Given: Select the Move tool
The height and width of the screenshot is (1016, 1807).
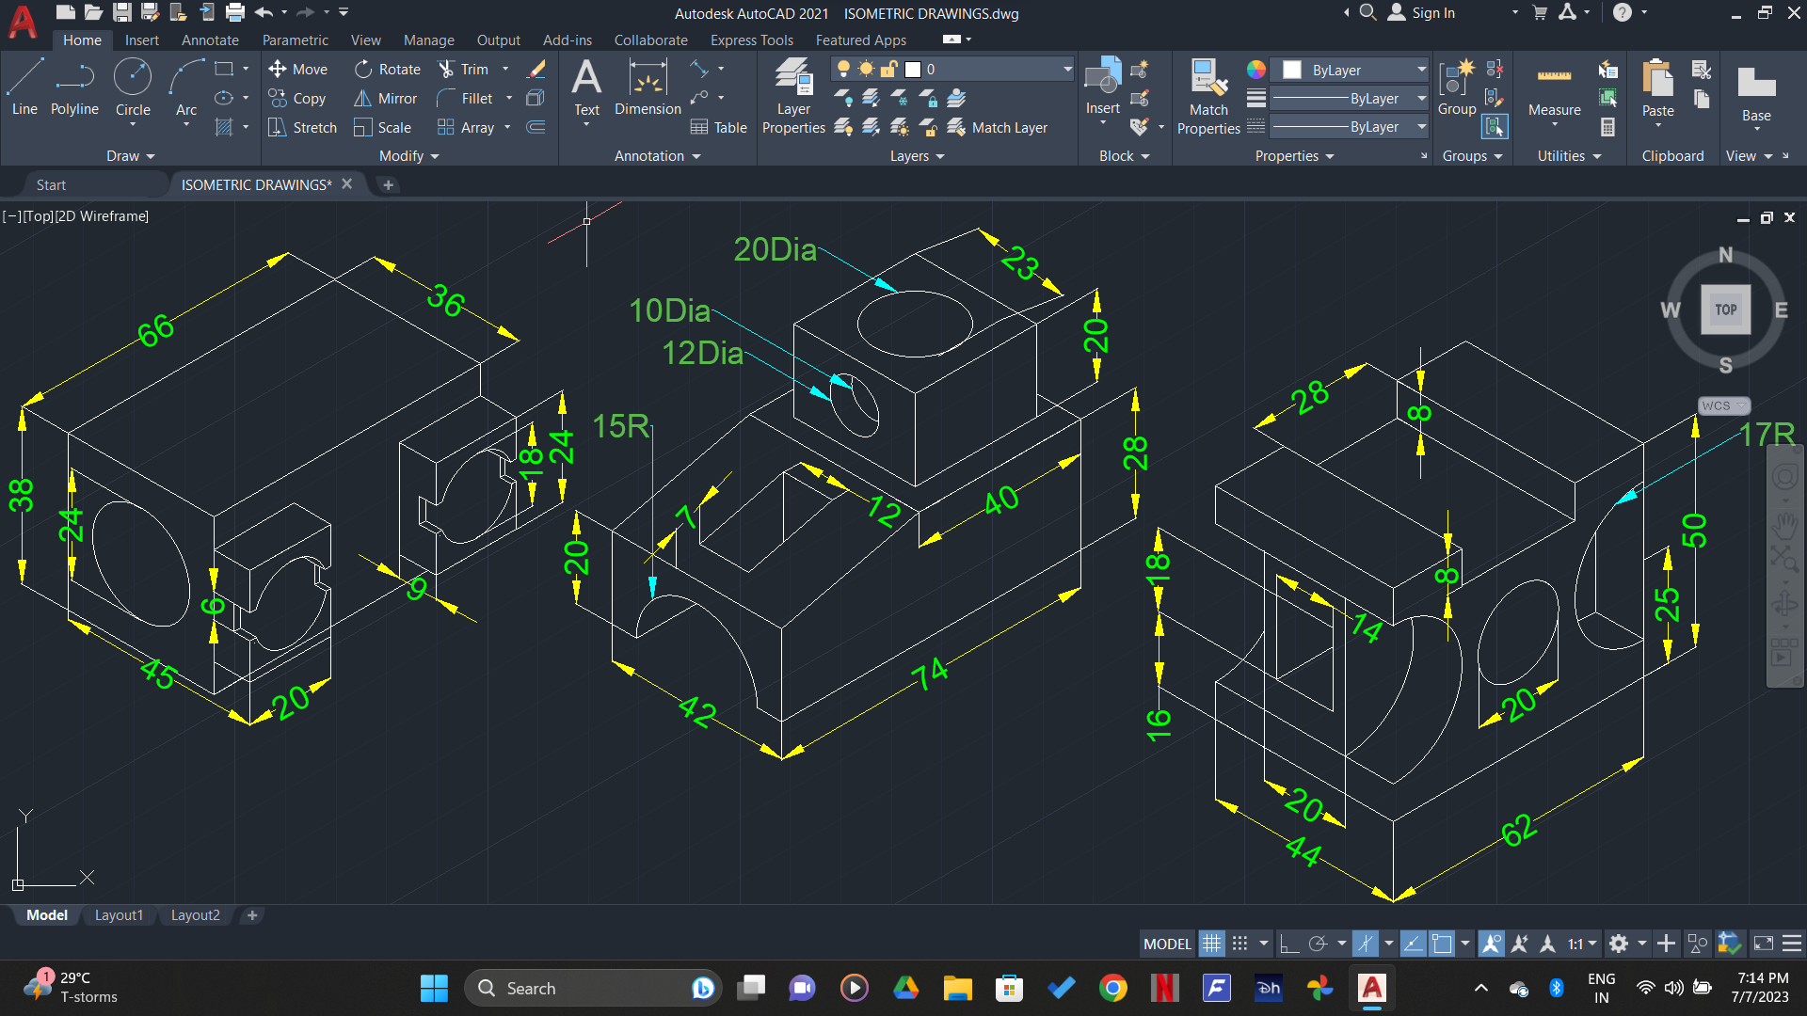Looking at the screenshot, I should pos(298,69).
